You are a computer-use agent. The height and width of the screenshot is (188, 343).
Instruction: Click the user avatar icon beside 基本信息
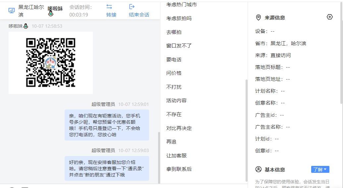[x=258, y=169]
